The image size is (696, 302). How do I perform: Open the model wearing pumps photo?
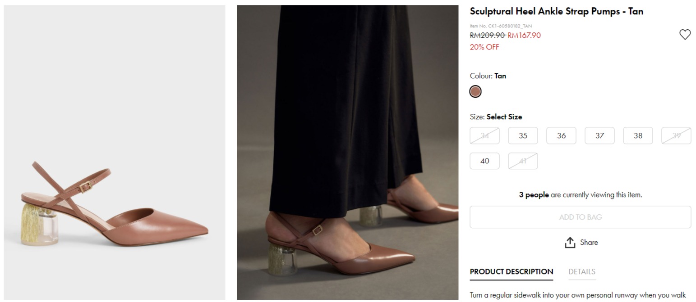point(347,152)
